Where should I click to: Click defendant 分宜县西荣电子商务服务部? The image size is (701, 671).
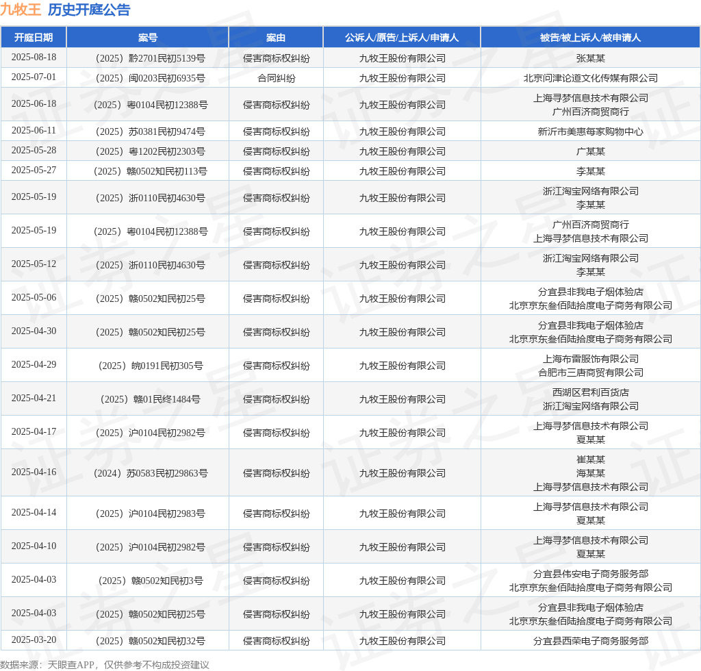tap(591, 641)
